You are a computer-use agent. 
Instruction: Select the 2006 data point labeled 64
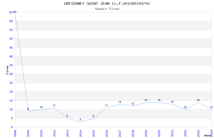[x=15, y=14]
